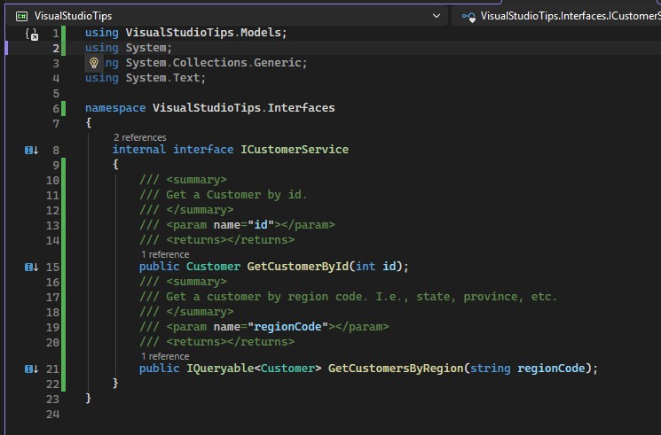The height and width of the screenshot is (435, 661).
Task: Click the "regionCode" param name in comment
Action: coord(287,327)
